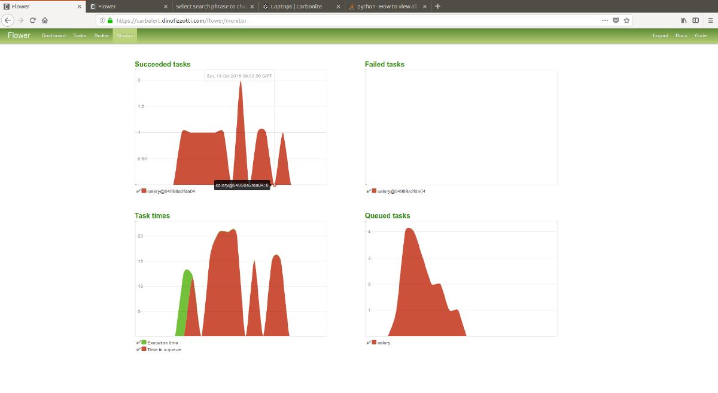Click the browser back arrow button
The height and width of the screenshot is (393, 718).
pos(8,20)
